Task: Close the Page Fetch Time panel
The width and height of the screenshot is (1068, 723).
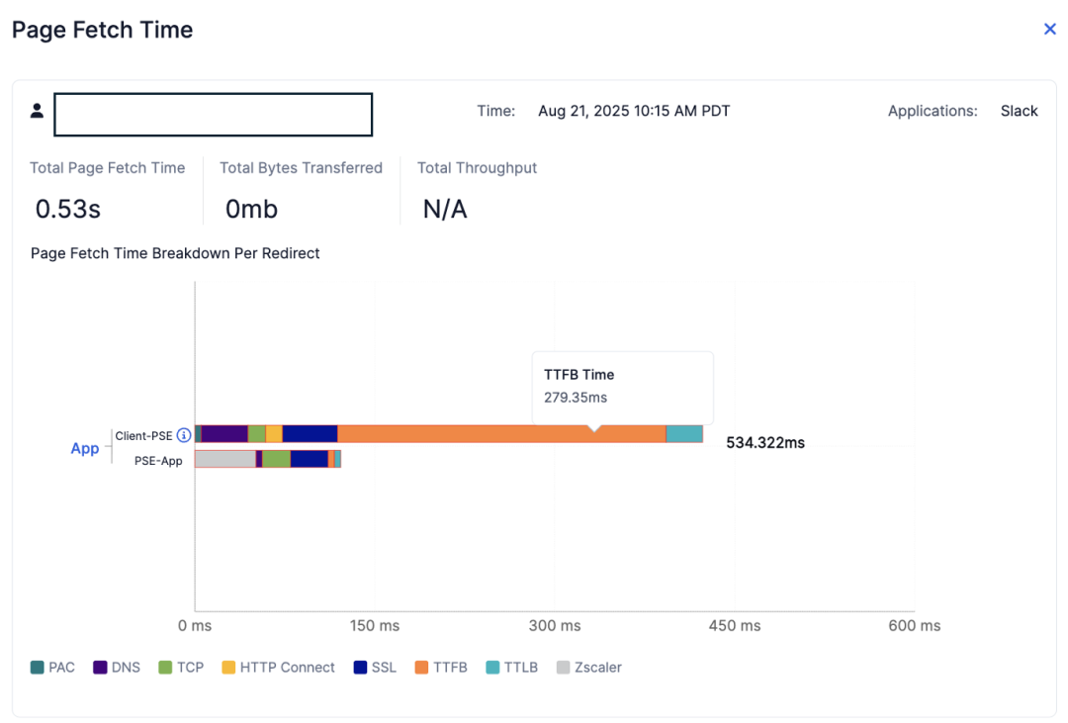Action: (1050, 30)
